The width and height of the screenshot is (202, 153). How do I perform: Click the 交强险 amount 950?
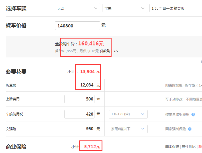point(90,129)
